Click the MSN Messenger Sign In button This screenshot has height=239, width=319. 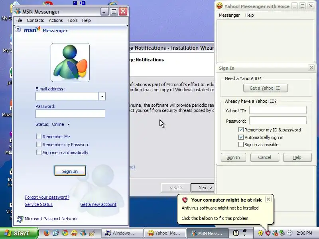click(70, 171)
